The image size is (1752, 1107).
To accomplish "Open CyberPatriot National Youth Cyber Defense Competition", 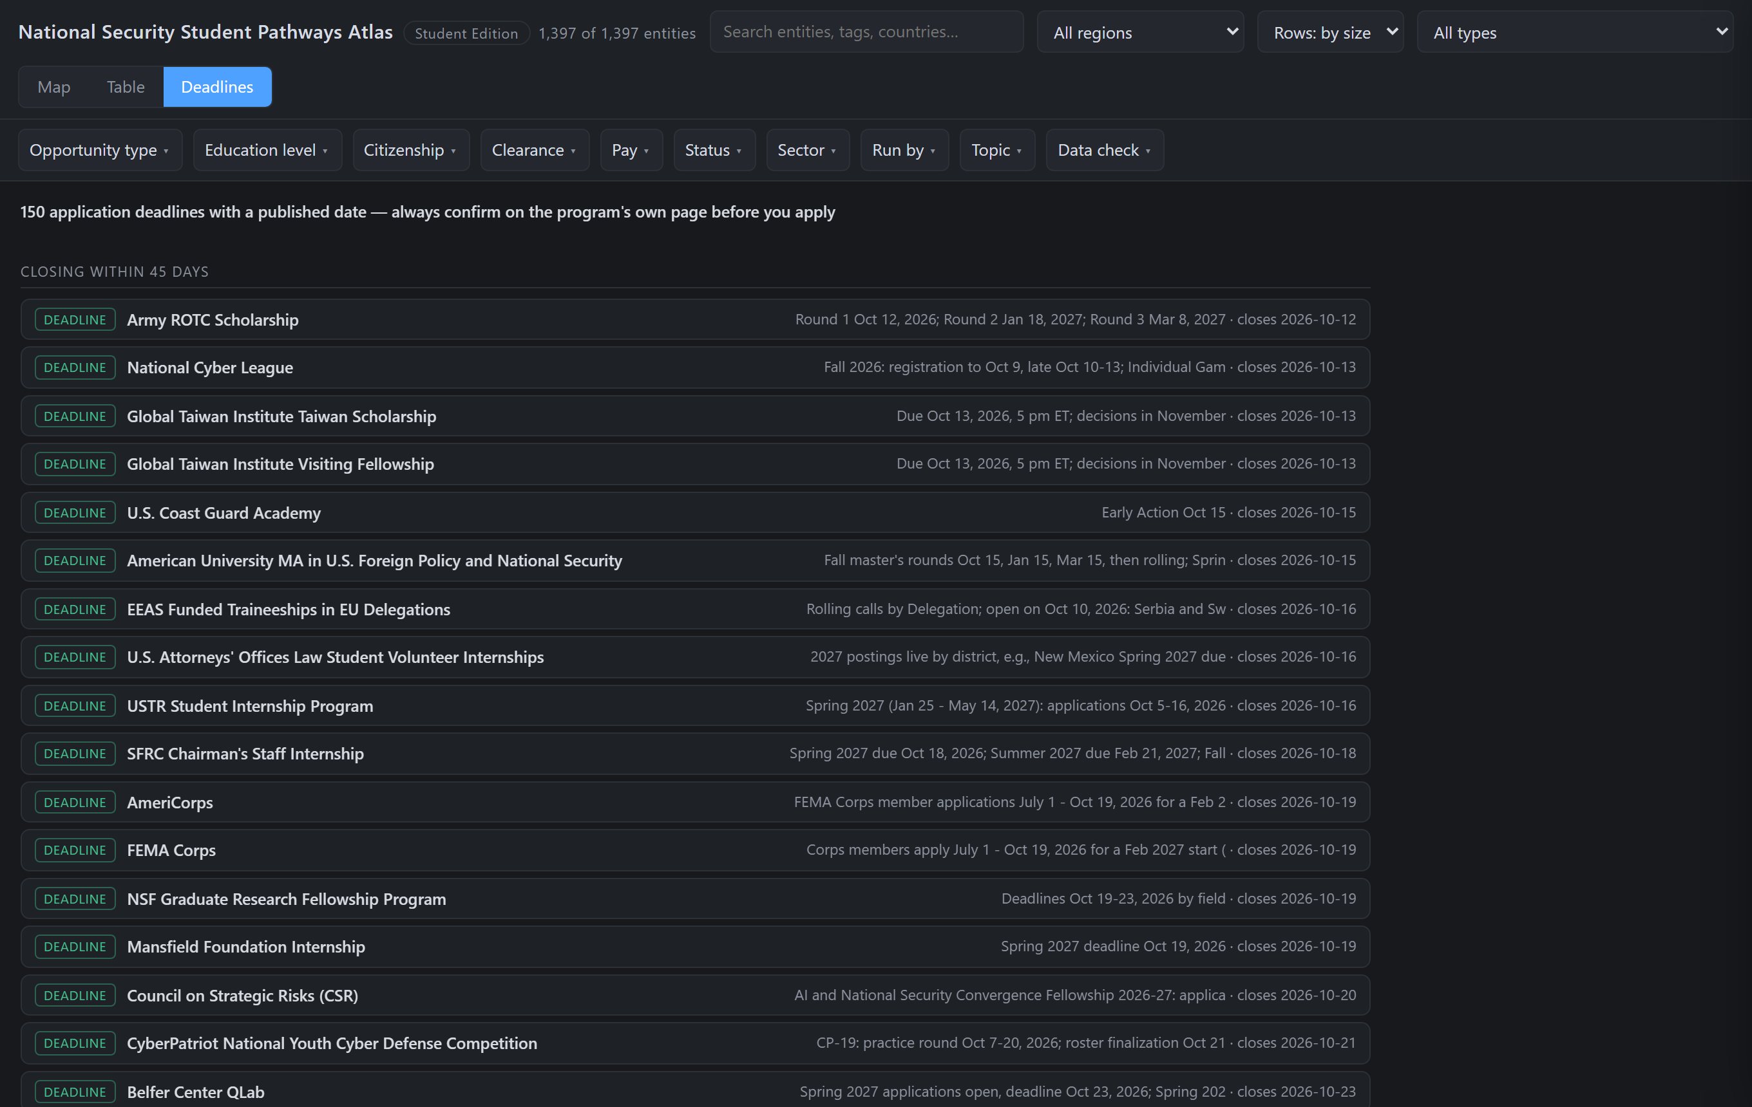I will click(x=695, y=1045).
